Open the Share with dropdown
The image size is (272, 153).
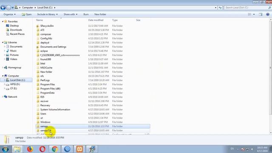[71, 14]
